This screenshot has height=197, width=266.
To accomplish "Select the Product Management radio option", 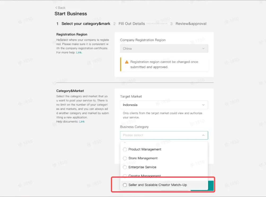I will [125, 149].
